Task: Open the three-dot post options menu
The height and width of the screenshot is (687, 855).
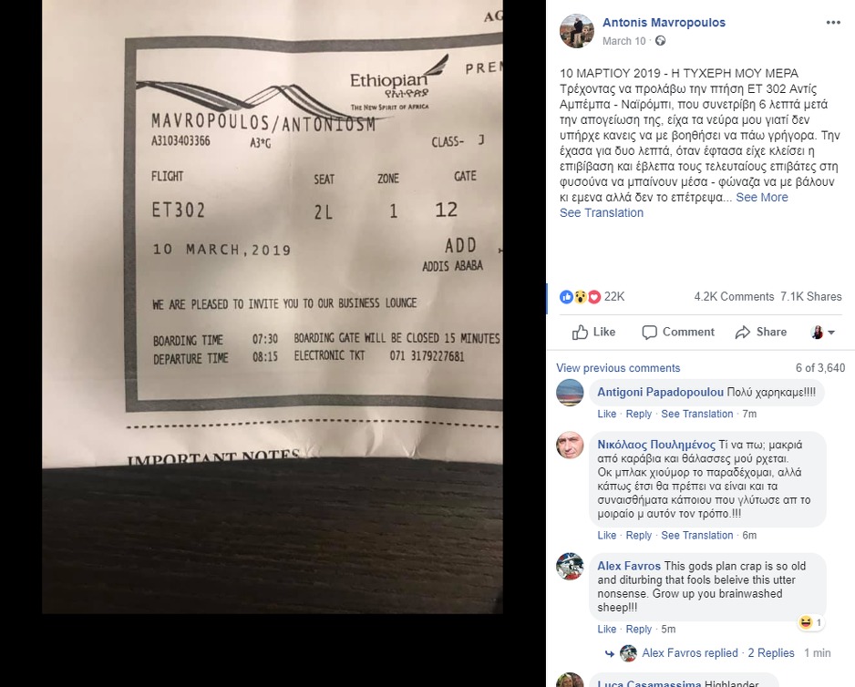Action: [x=832, y=23]
